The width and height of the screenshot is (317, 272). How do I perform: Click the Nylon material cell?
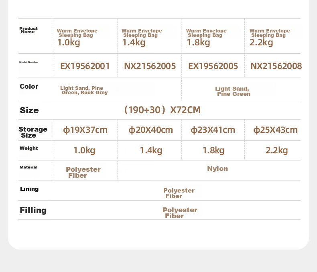(x=217, y=168)
